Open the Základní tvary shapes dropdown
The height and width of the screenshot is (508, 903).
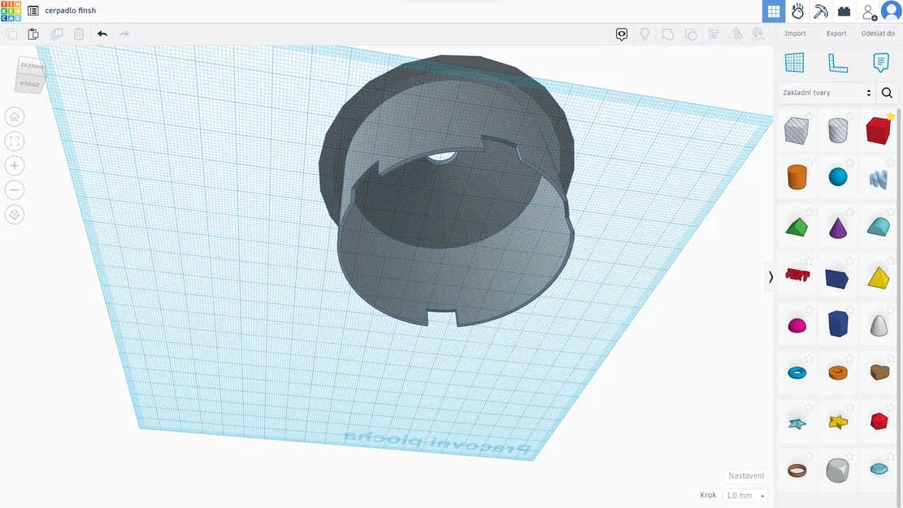[827, 93]
